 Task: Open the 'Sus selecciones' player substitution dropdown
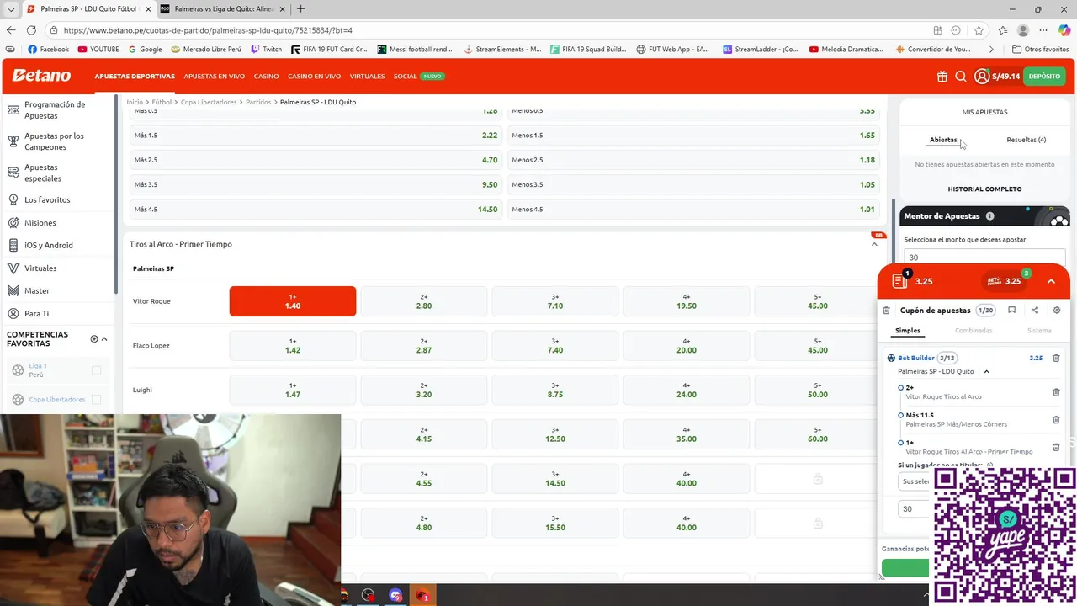[x=914, y=481]
